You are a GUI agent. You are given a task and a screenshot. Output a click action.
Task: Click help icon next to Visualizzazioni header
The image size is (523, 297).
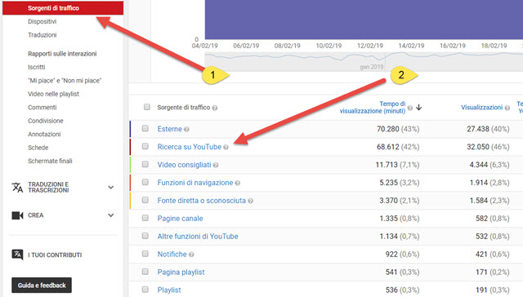(x=507, y=108)
